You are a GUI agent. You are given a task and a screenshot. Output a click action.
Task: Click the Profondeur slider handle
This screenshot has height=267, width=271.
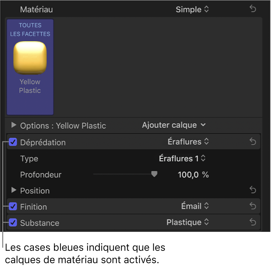(154, 174)
